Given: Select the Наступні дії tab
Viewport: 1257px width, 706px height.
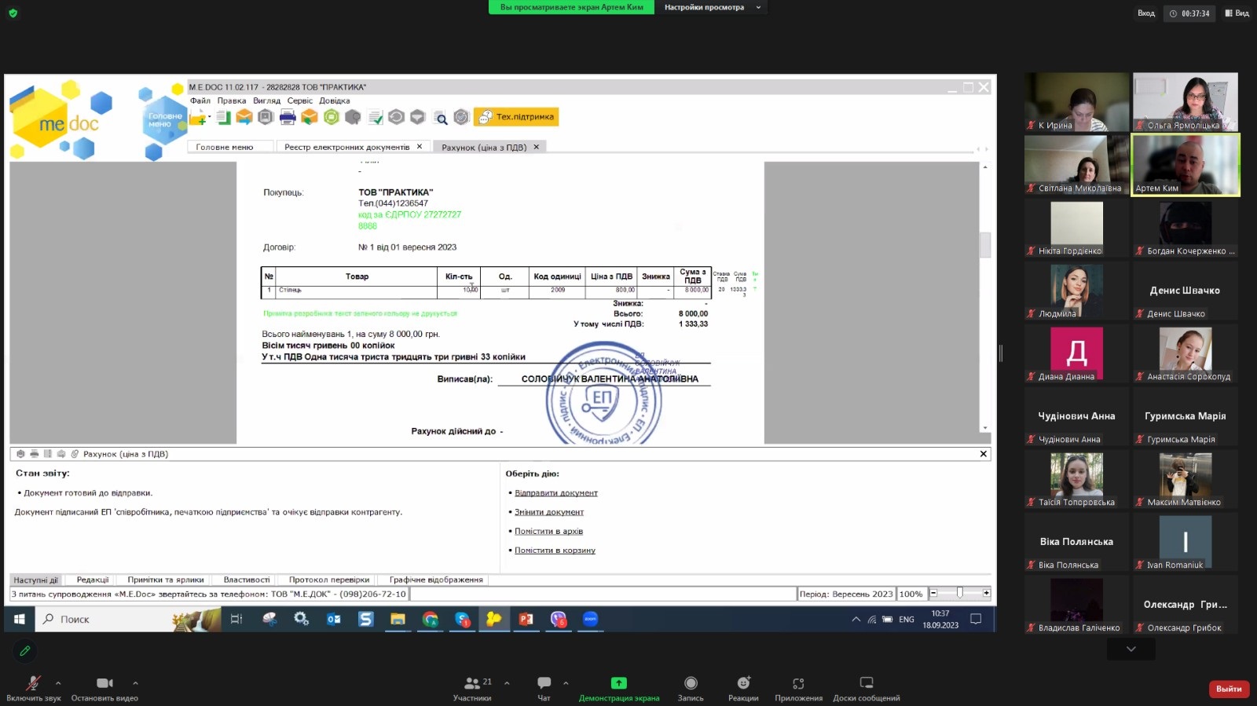Looking at the screenshot, I should [x=35, y=580].
